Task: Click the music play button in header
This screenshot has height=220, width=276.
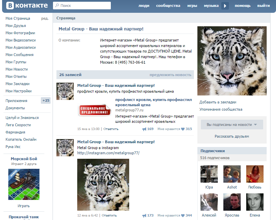Action: [x=225, y=6]
